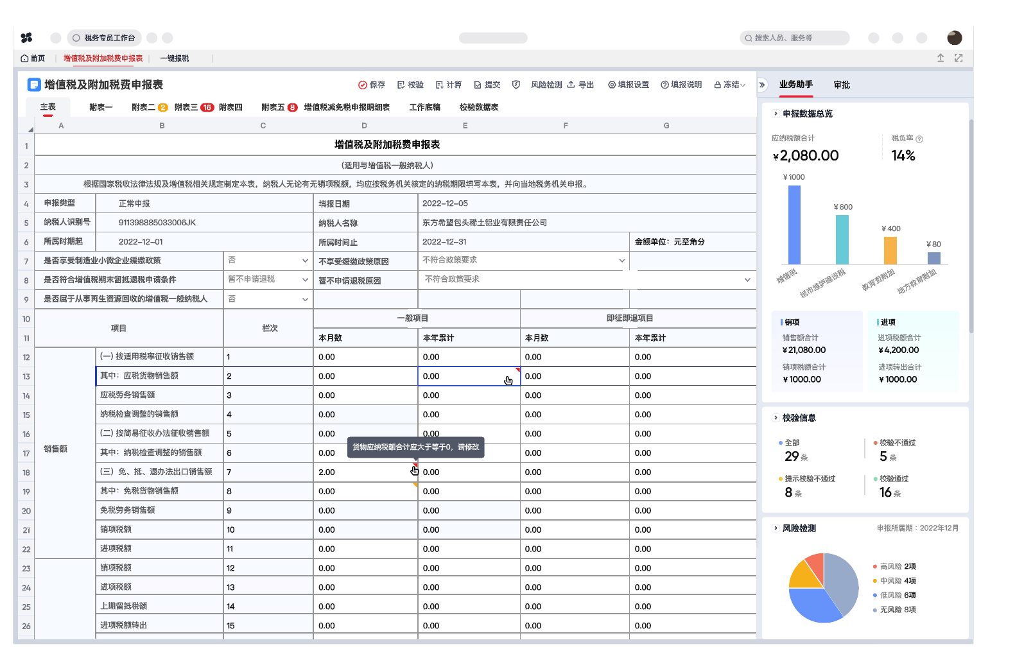Open the 校验数据表 tab
1024x656 pixels.
pyautogui.click(x=479, y=108)
